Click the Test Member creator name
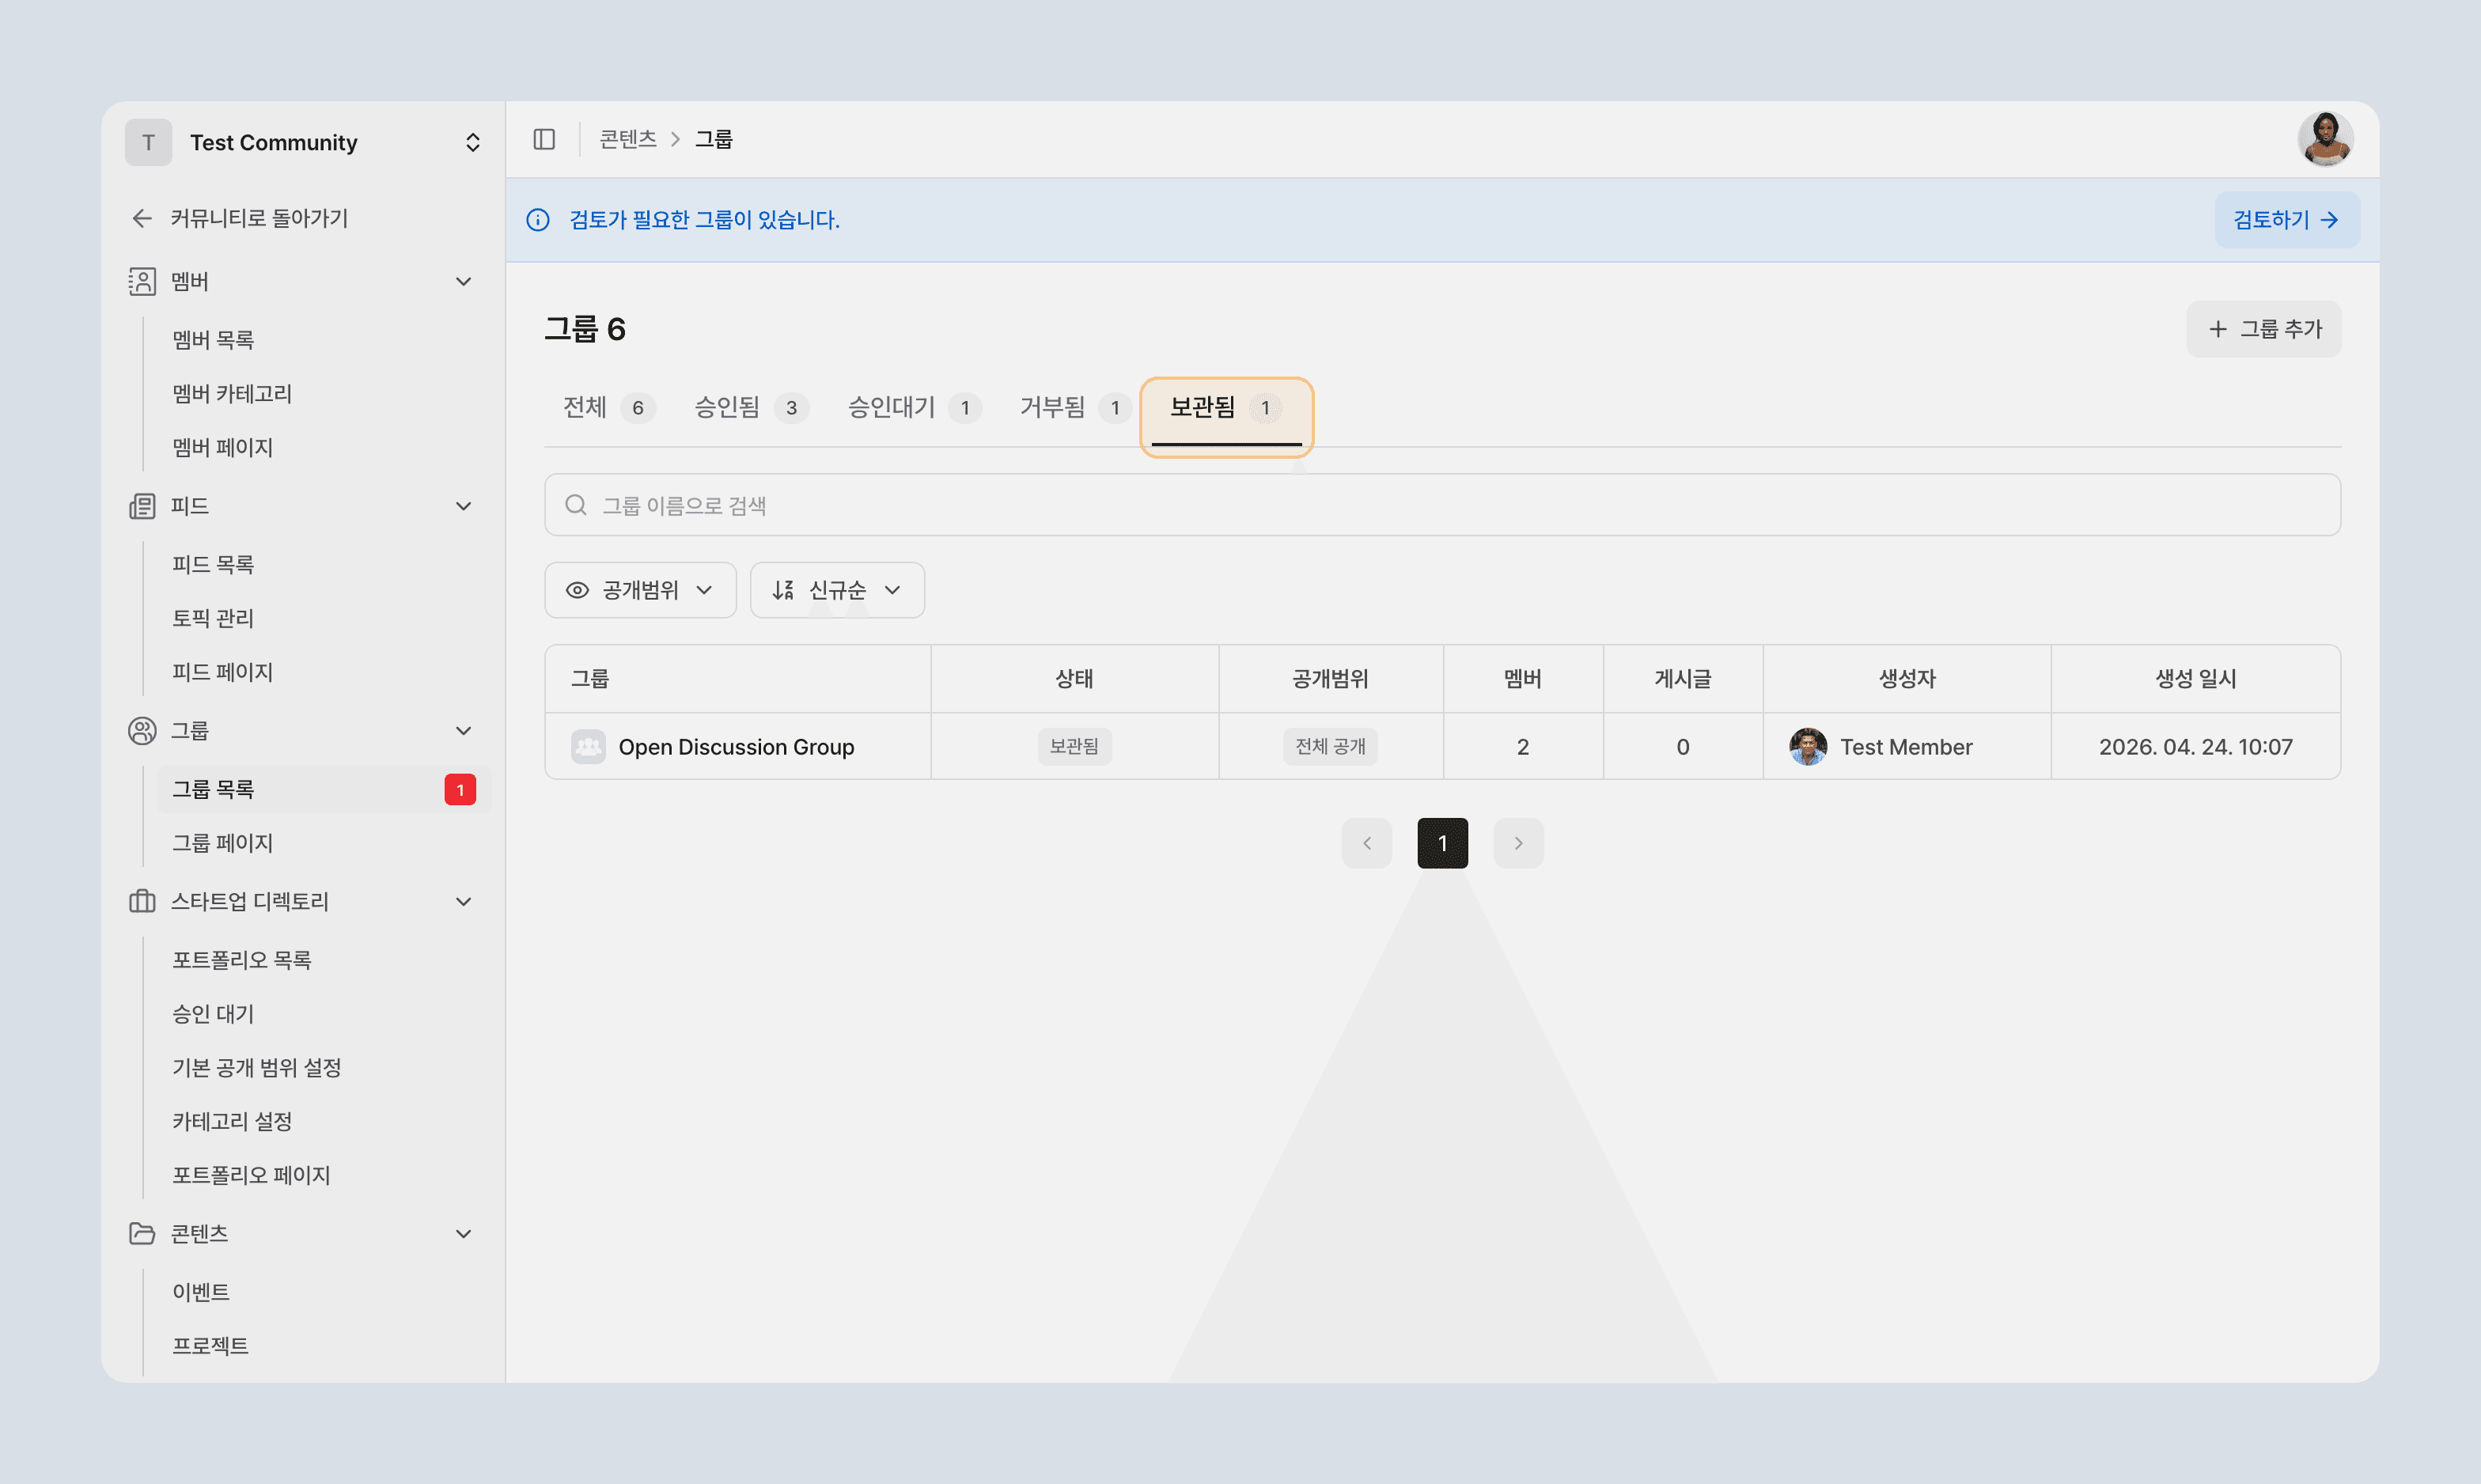Viewport: 2481px width, 1484px height. click(x=1906, y=747)
